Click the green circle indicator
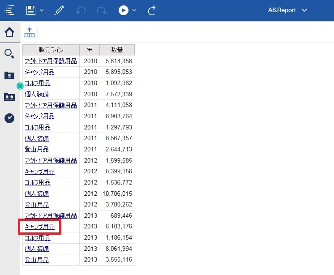This screenshot has height=275, width=334. tap(20, 86)
